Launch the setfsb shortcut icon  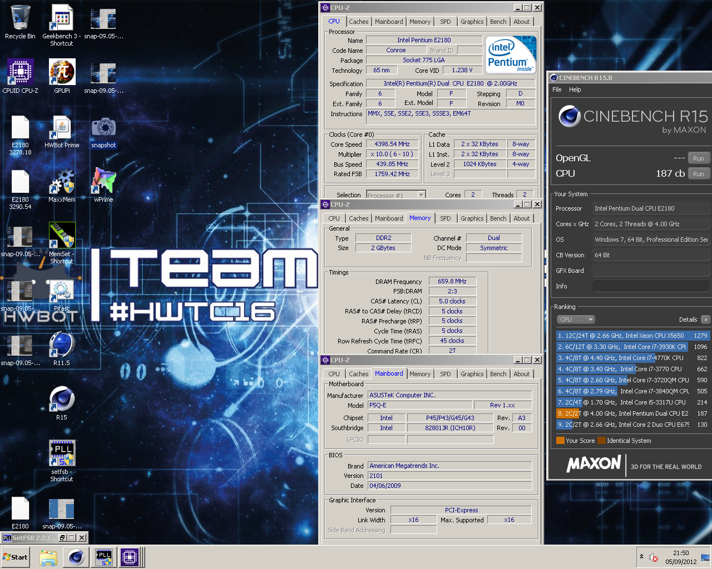click(62, 461)
